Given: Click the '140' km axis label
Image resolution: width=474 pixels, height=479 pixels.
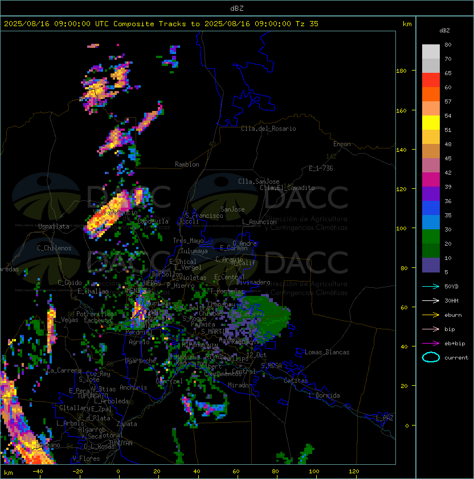Looking at the screenshot, I should 401,150.
